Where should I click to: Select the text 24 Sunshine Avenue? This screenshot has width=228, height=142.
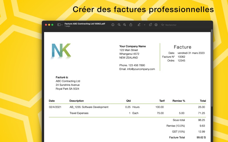tap(68, 85)
